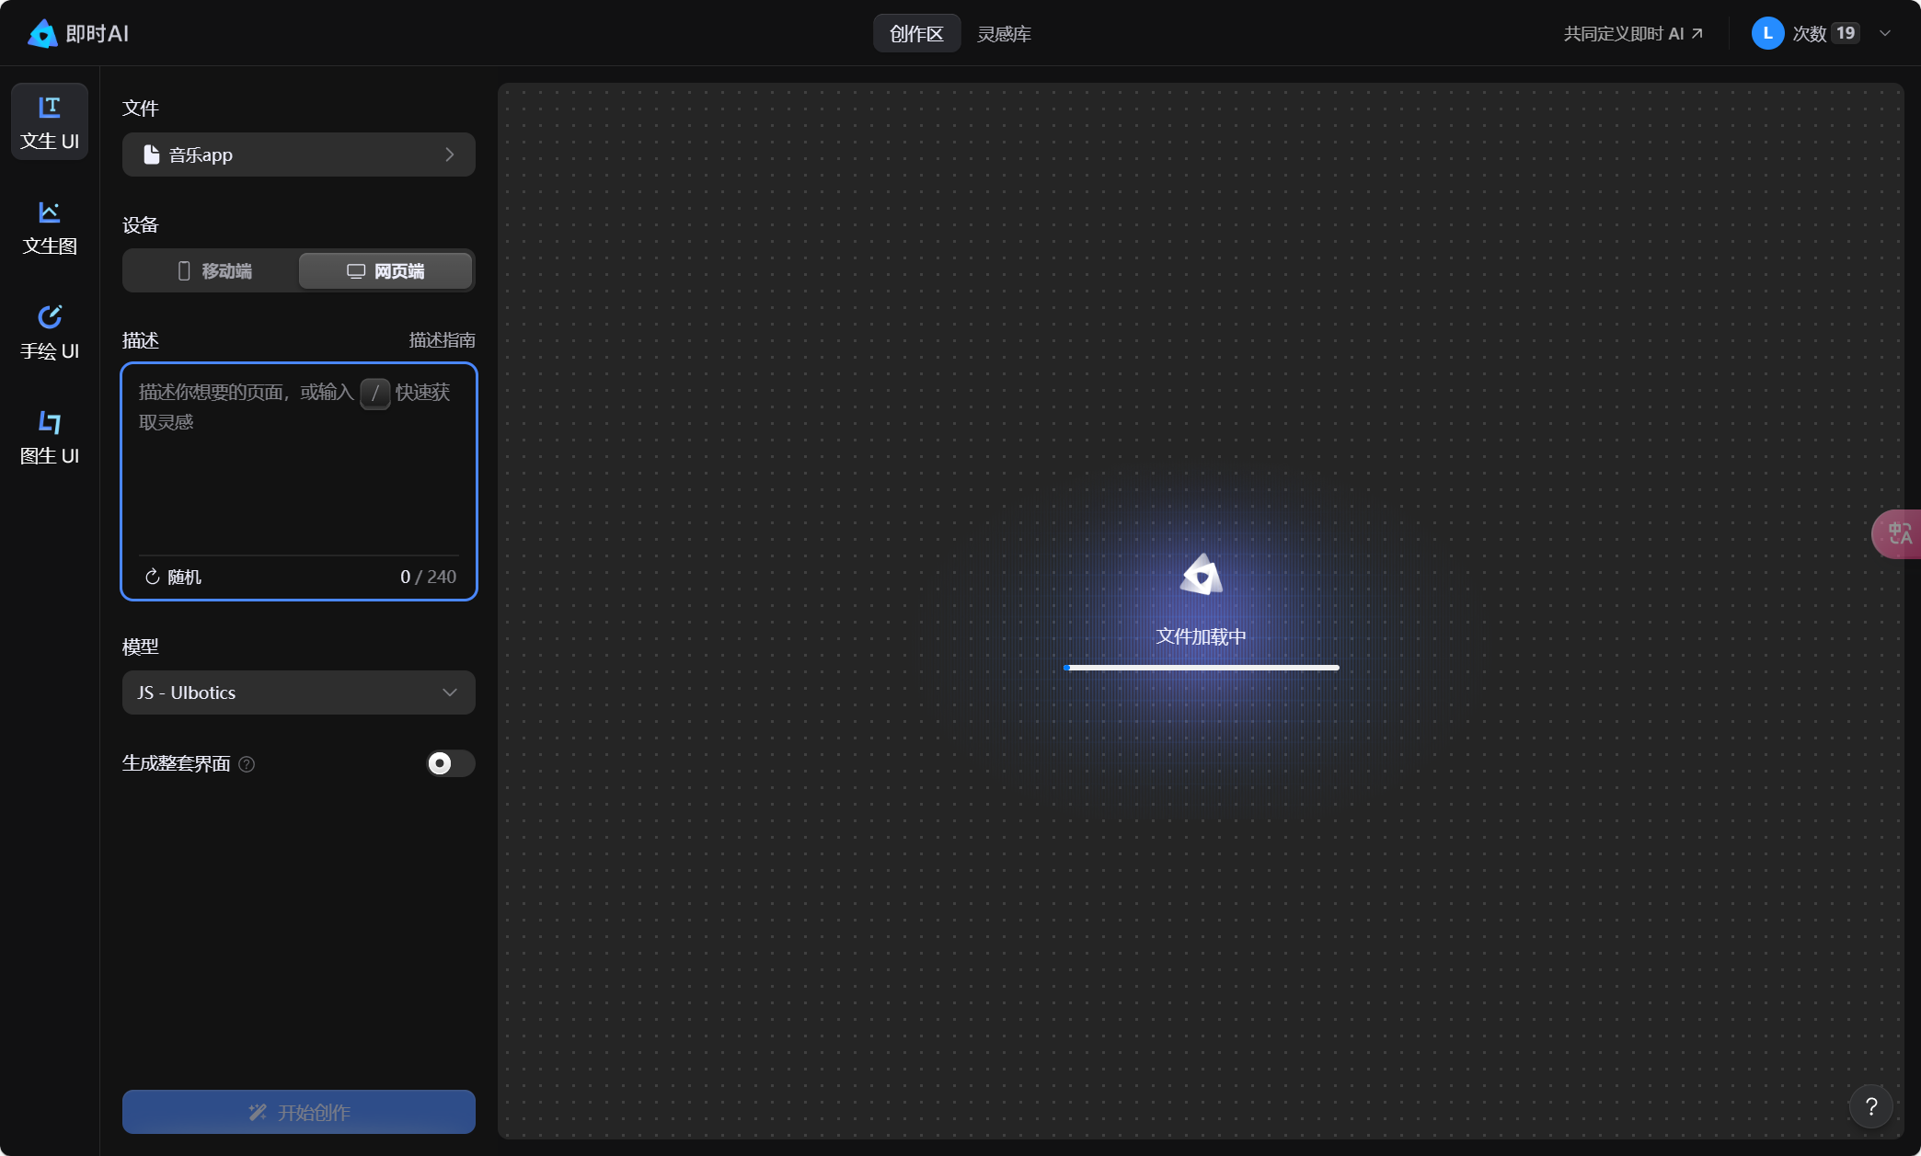
Task: Open the 音乐app file selector
Action: point(299,155)
